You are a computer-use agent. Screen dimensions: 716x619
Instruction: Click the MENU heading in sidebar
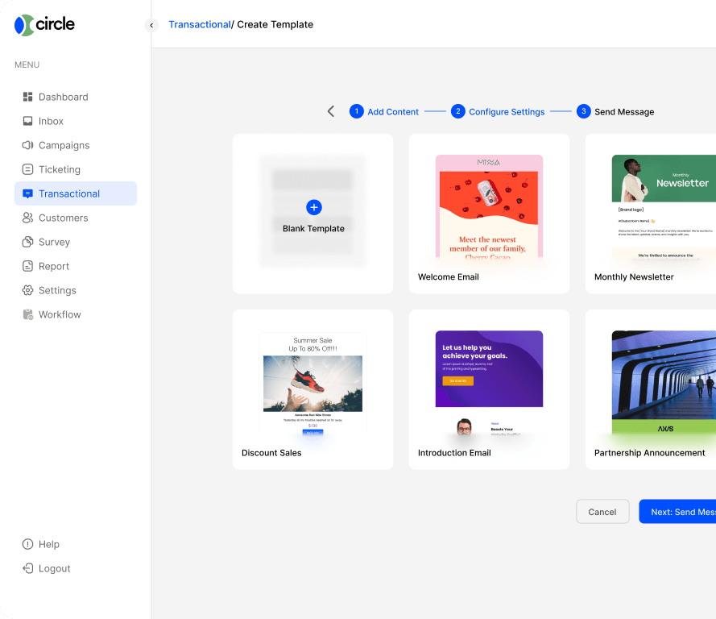[x=27, y=64]
